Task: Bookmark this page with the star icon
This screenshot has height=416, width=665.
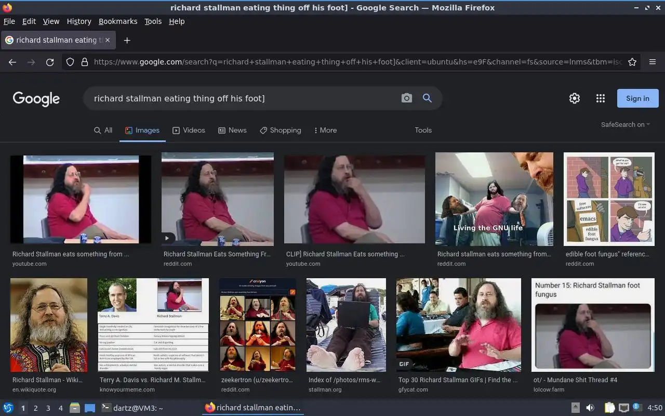Action: click(x=632, y=62)
